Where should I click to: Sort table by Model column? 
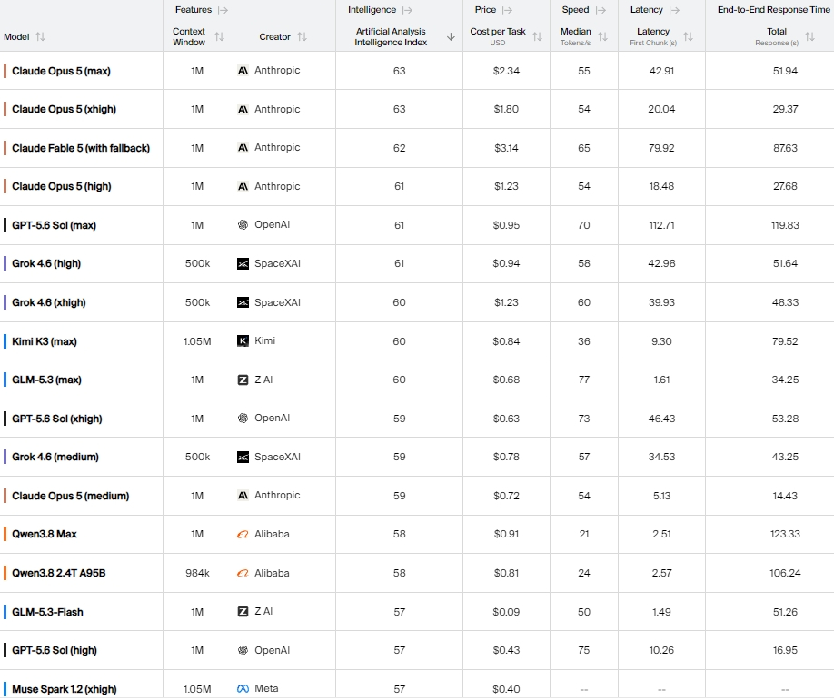40,36
